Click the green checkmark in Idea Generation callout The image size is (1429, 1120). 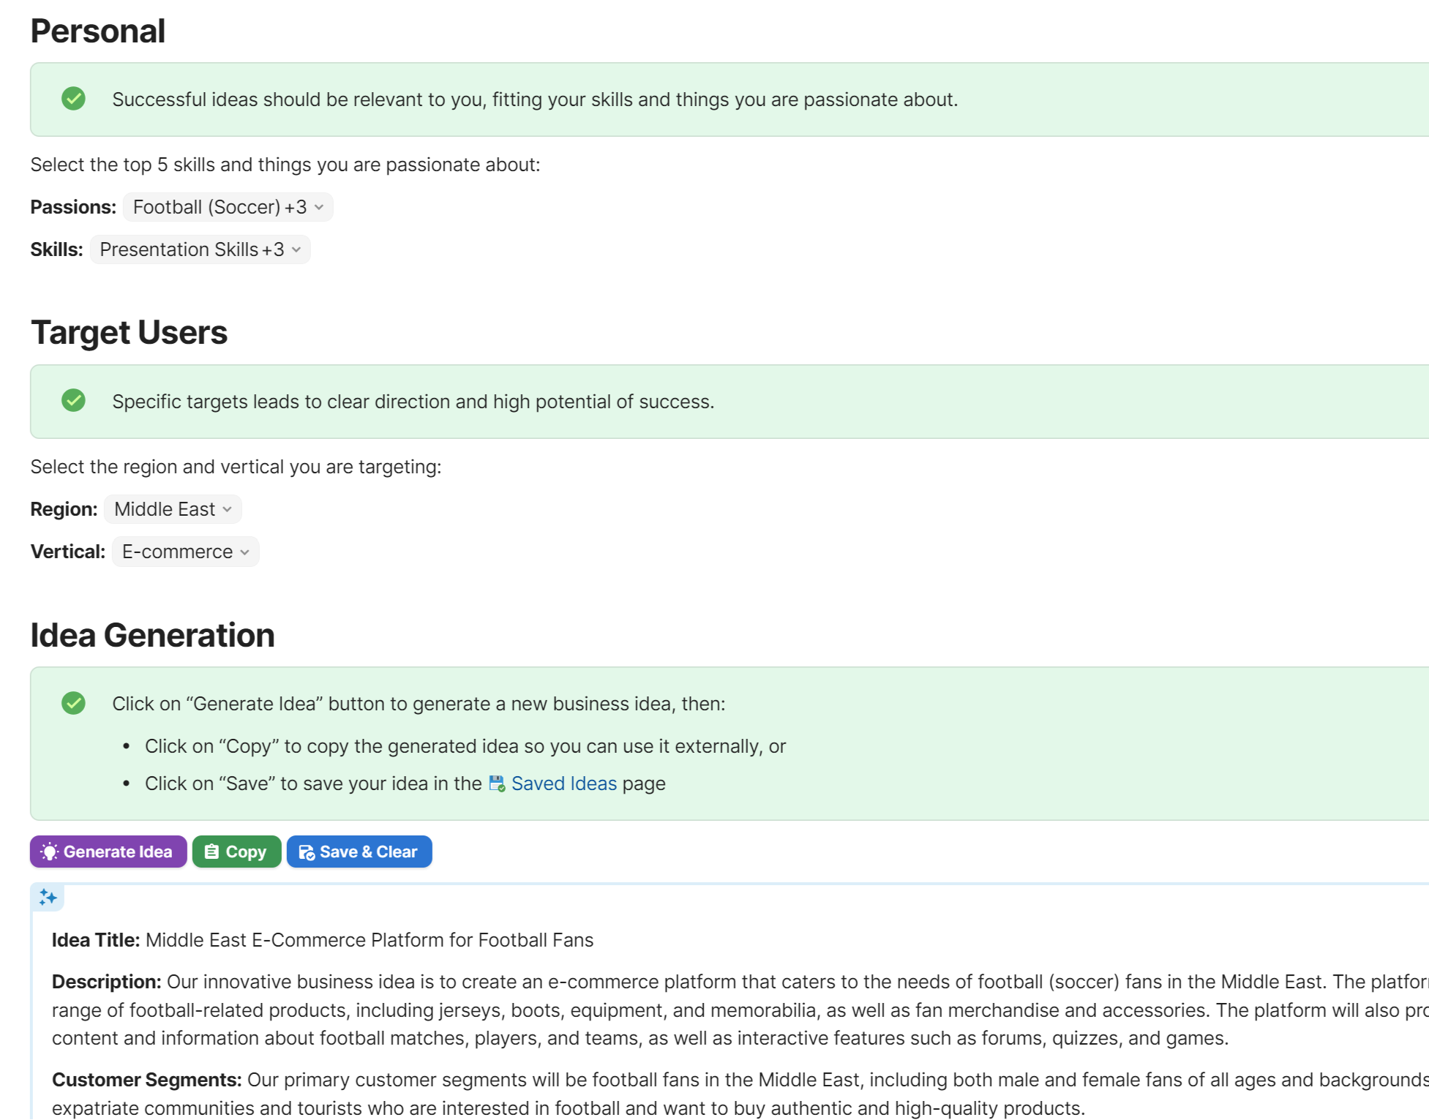(73, 703)
